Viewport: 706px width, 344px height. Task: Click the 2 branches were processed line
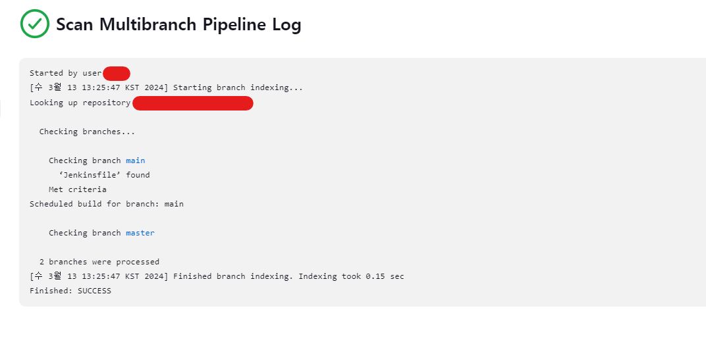coord(99,262)
